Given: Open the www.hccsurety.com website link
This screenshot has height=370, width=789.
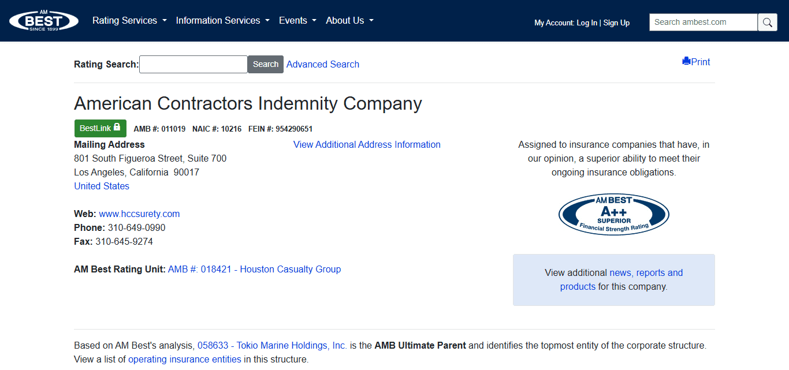Looking at the screenshot, I should pos(139,214).
